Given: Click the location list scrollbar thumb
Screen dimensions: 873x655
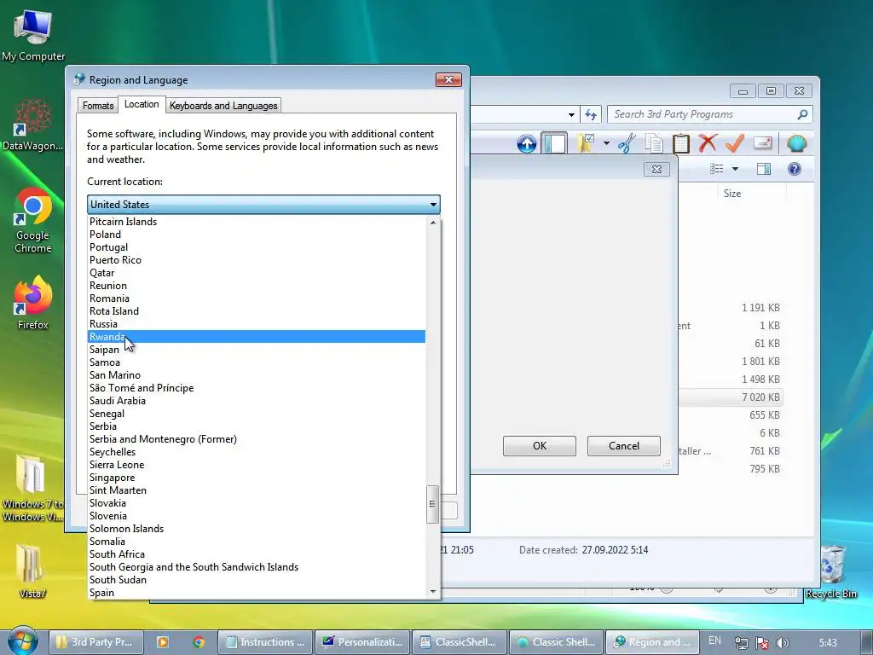Looking at the screenshot, I should click(x=432, y=504).
